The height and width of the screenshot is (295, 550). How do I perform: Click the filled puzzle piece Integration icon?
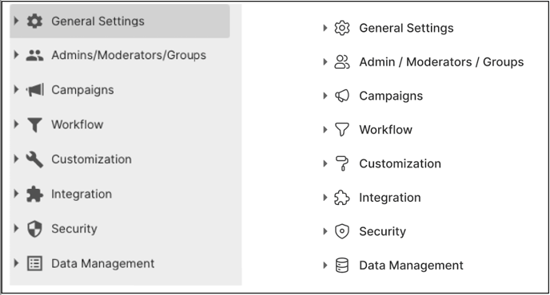34,194
